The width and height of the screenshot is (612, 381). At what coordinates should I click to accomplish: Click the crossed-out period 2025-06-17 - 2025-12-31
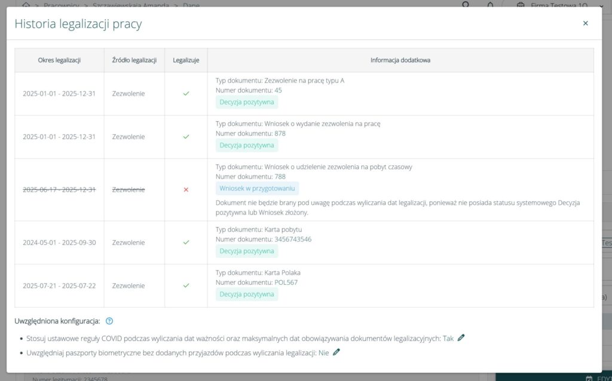pos(59,189)
